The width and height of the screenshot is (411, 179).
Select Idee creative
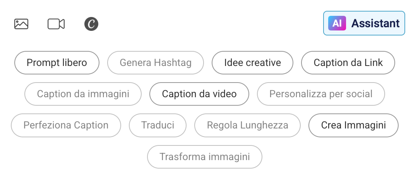[252, 62]
